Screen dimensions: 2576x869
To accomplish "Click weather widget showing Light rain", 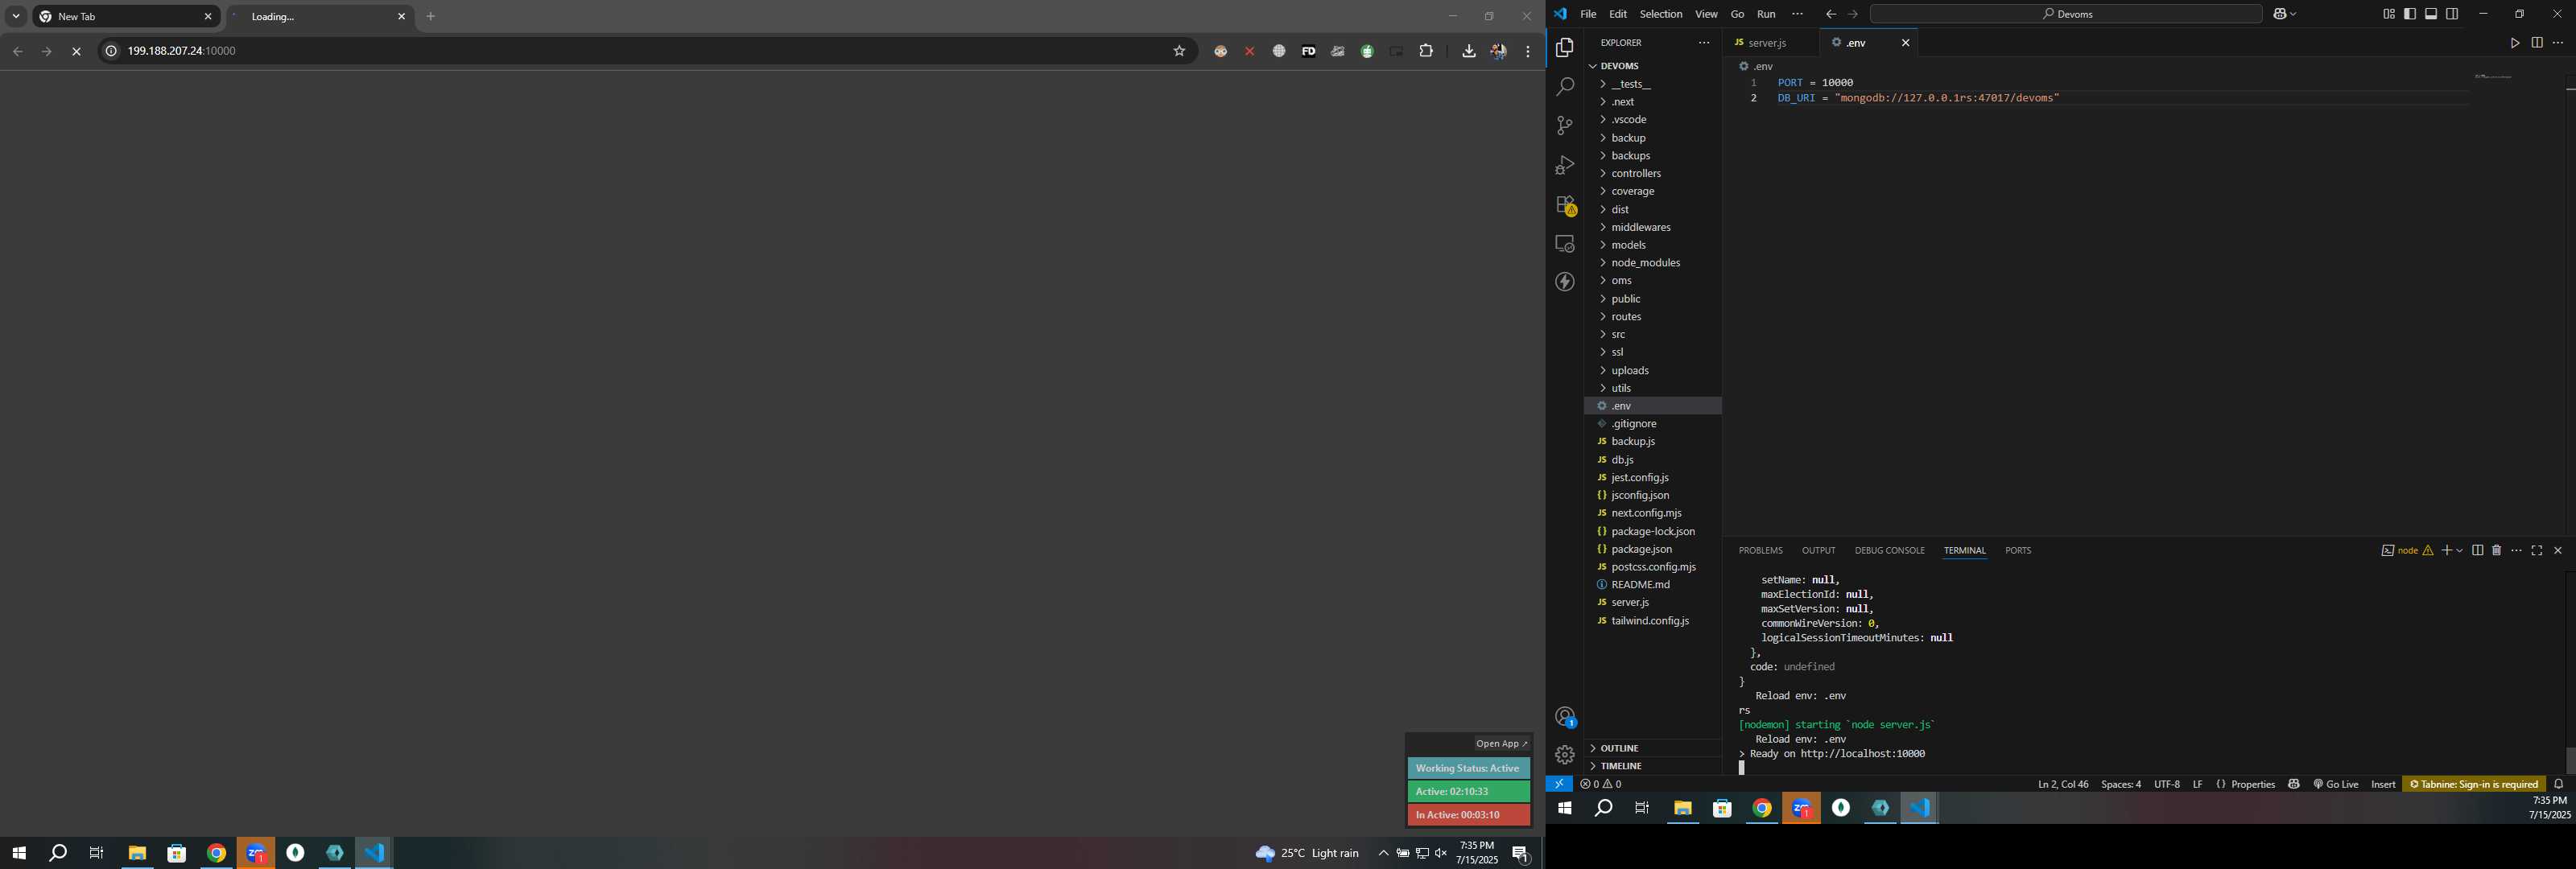I will [x=1307, y=853].
